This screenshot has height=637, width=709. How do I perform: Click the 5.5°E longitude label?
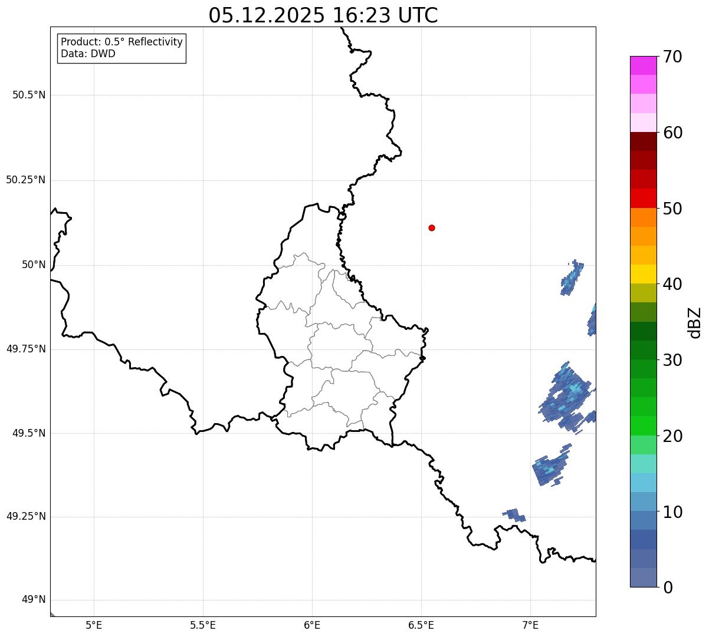click(203, 625)
